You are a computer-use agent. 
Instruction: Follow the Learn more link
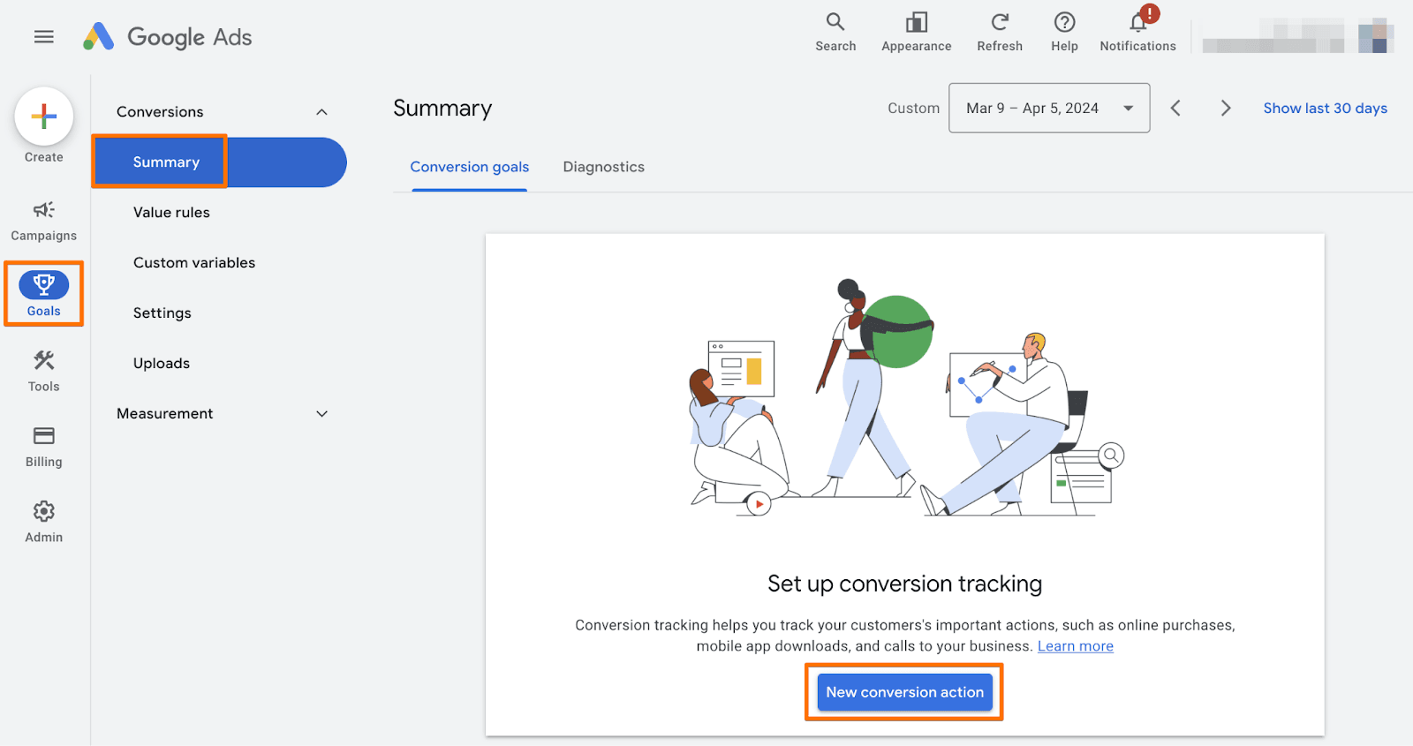click(1075, 646)
